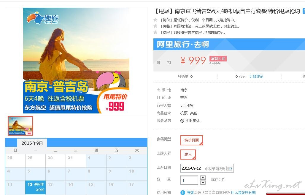Open the 出游日期 date picker field
305x195 pixels.
[x=207, y=168]
